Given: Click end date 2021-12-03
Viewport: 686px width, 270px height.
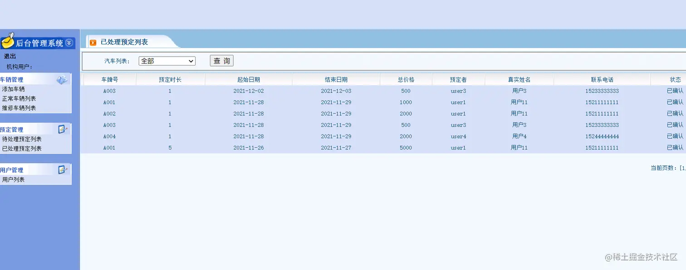Looking at the screenshot, I should pos(336,91).
